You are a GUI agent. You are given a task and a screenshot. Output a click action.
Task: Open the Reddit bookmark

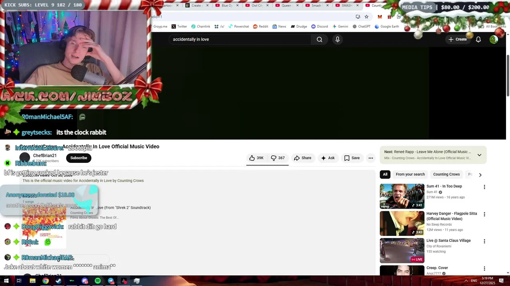pos(261,27)
